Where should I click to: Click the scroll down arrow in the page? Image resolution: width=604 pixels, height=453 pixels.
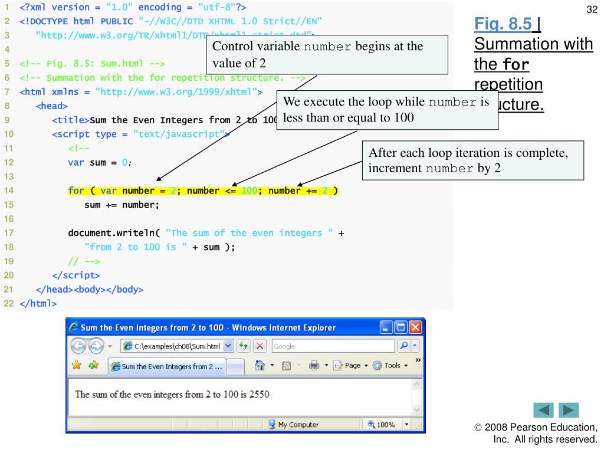pyautogui.click(x=417, y=411)
